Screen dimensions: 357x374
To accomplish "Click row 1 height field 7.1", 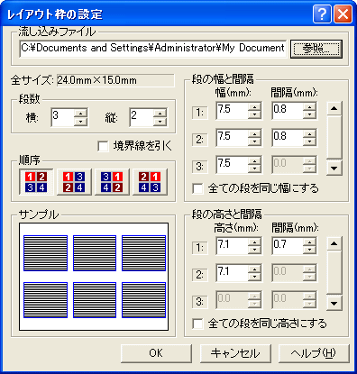I will click(x=232, y=246).
